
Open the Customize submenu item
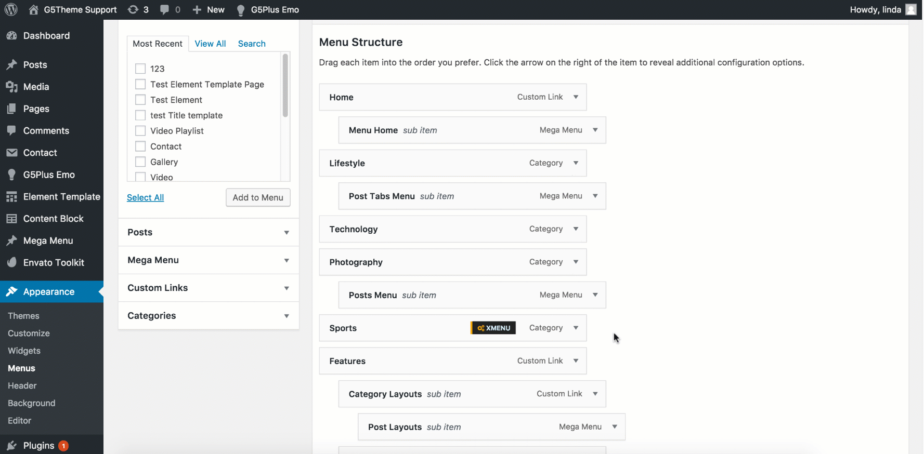[x=29, y=333]
